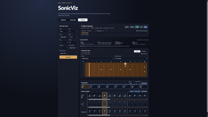Click harmonica scrollbar right arrow
This screenshot has height=117, width=208.
click(147, 115)
